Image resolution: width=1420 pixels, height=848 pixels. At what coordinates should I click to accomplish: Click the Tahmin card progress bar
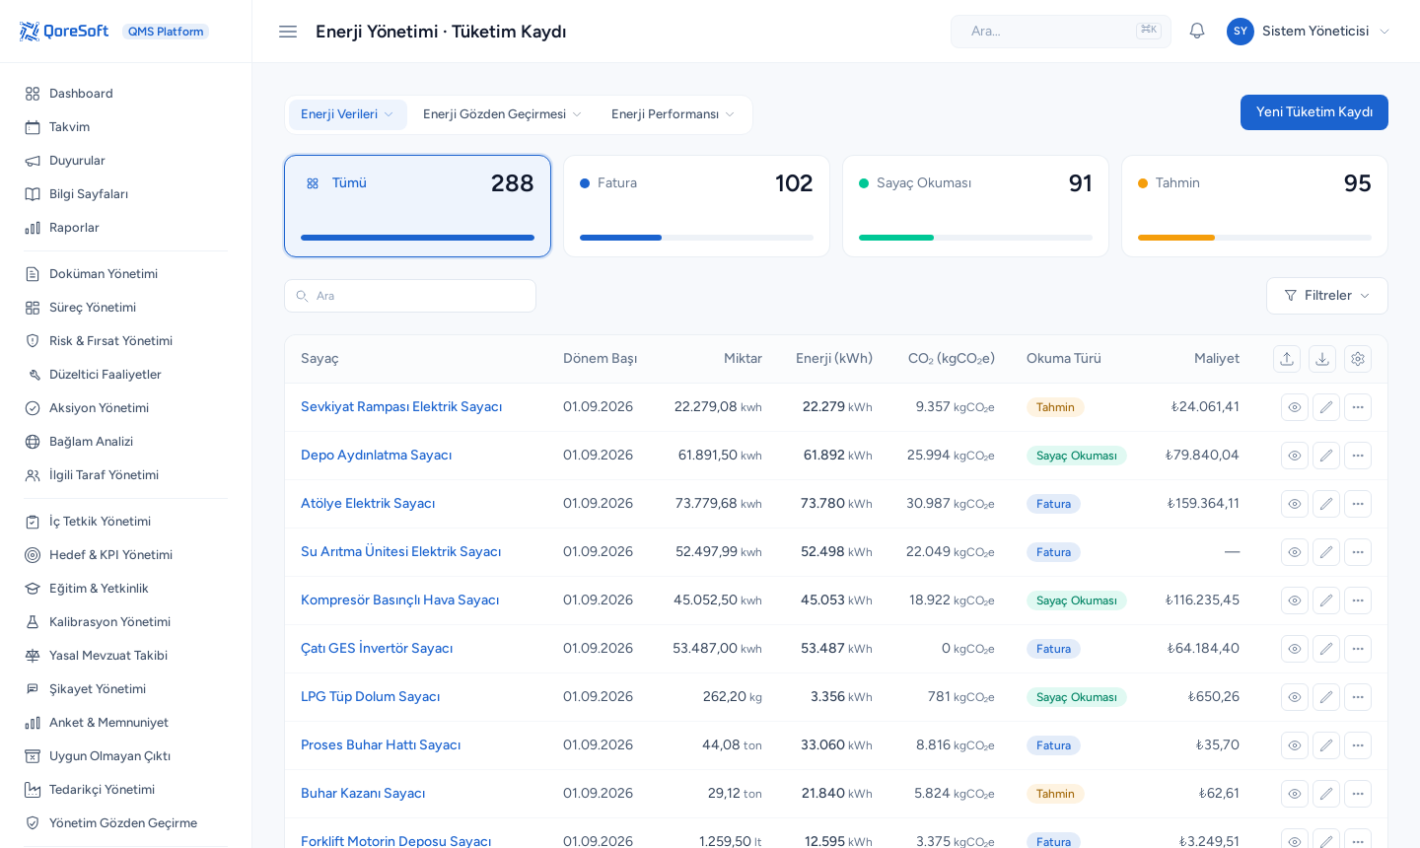tap(1254, 238)
